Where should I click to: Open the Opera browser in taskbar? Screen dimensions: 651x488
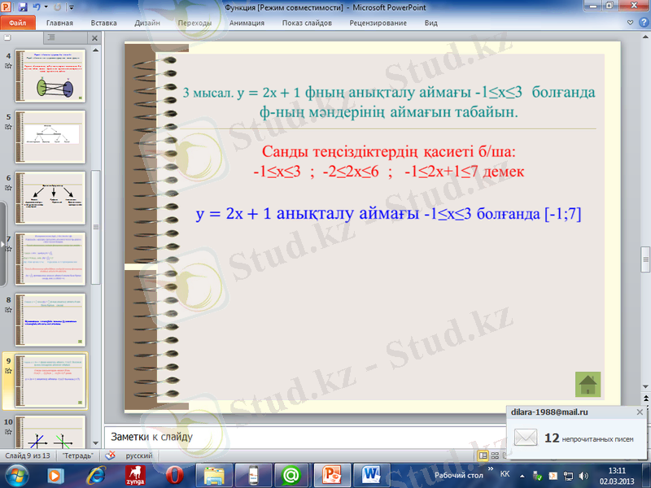click(x=174, y=474)
